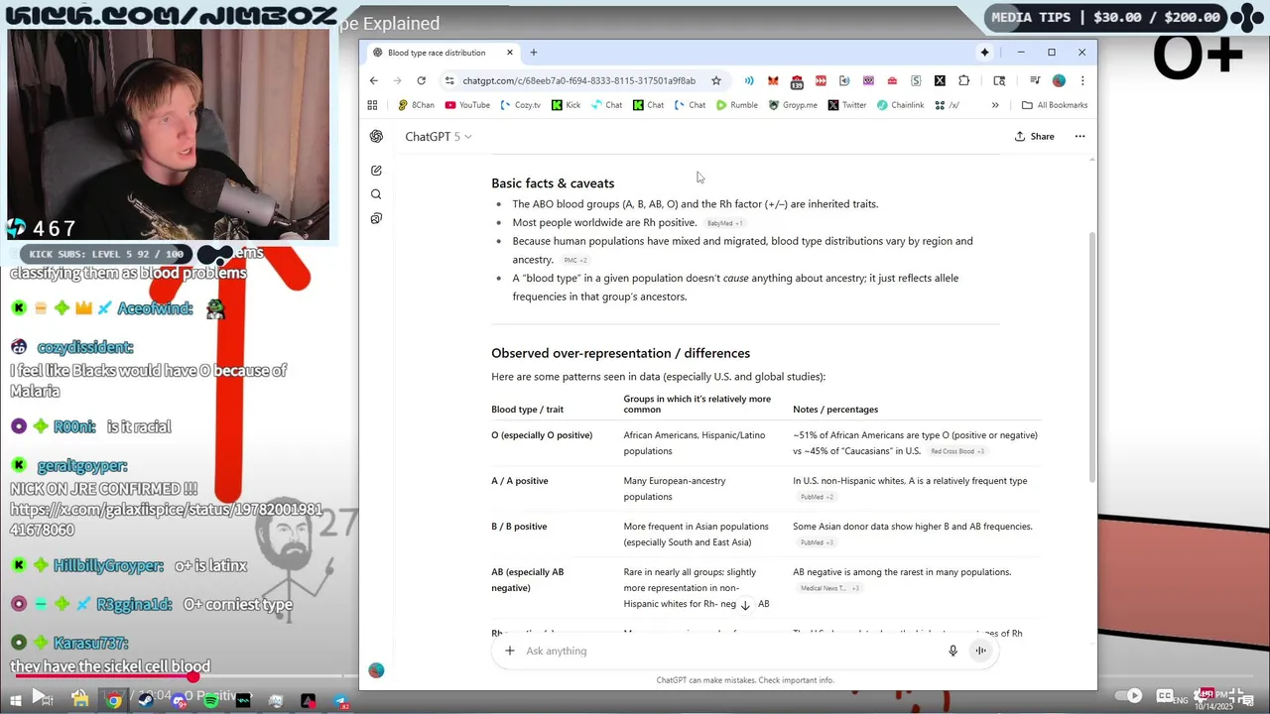
Task: Open File Explorer from the taskbar
Action: coord(81,700)
